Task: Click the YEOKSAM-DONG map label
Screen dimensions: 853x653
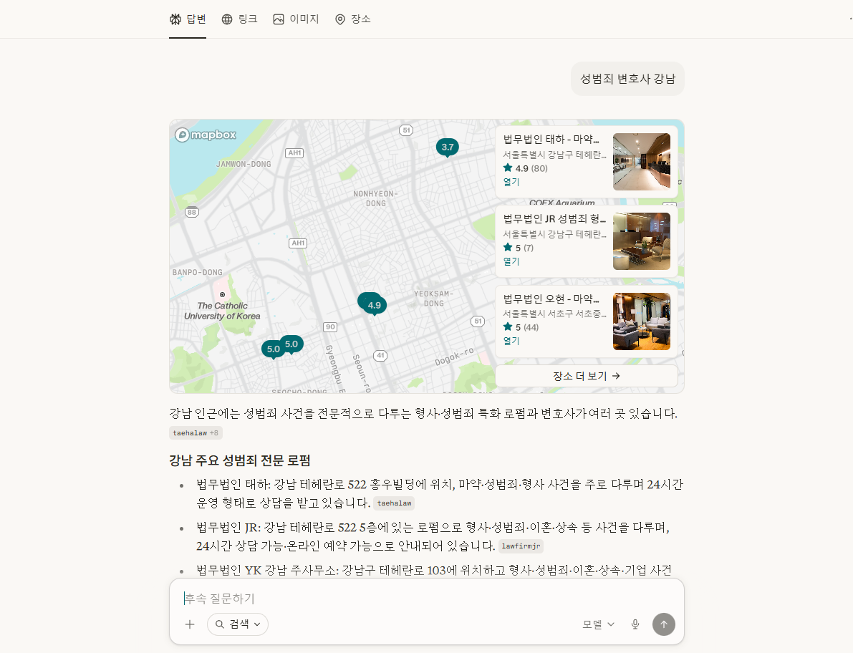Action: coord(433,299)
